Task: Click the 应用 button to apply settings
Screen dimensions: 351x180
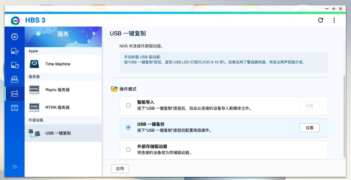Action: [120, 168]
